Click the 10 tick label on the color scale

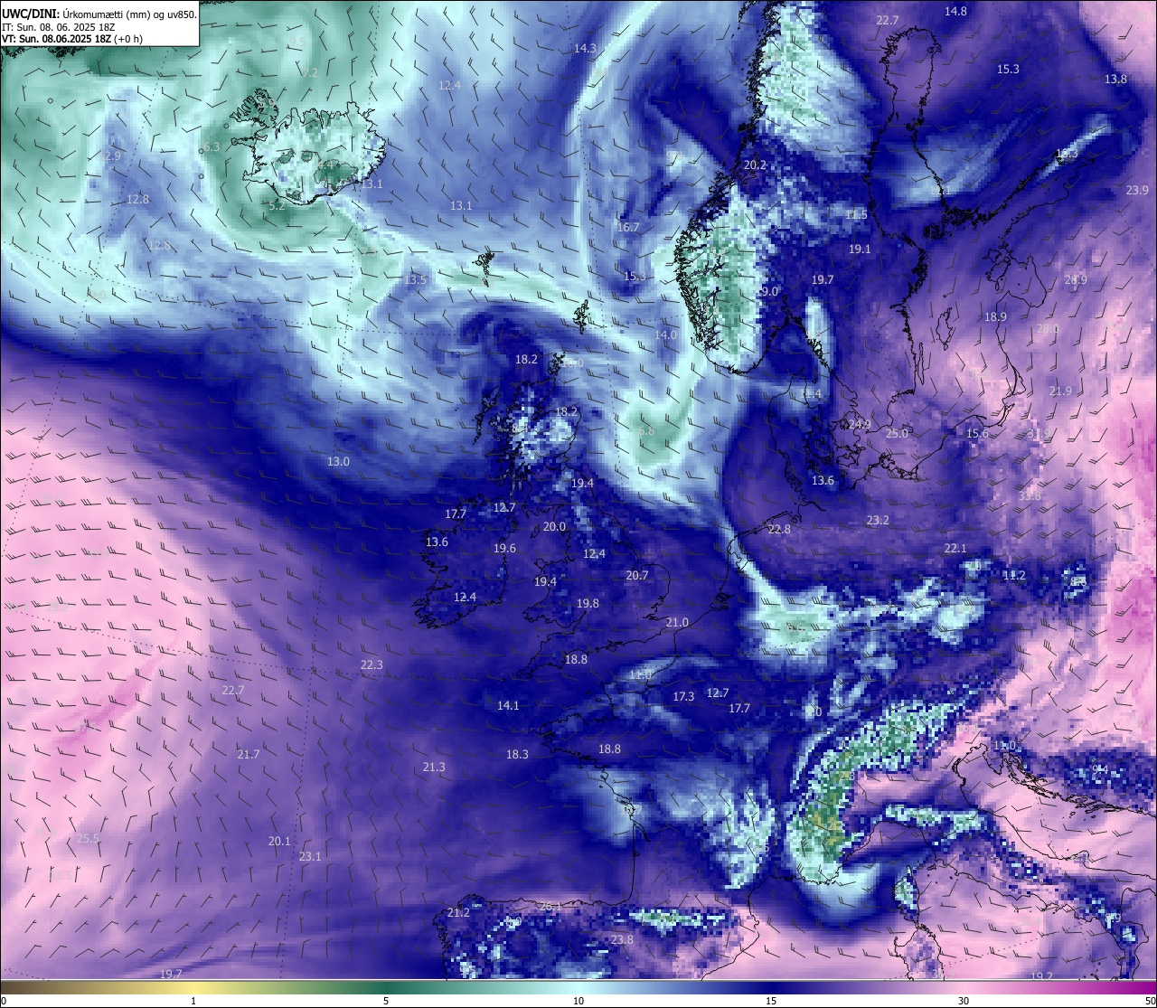(578, 1001)
